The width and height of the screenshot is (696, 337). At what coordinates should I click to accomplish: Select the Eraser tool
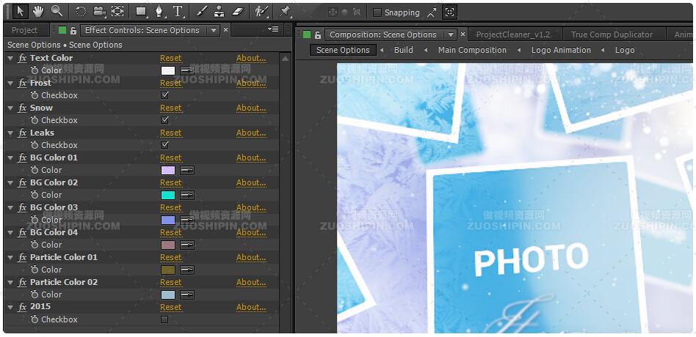point(237,11)
